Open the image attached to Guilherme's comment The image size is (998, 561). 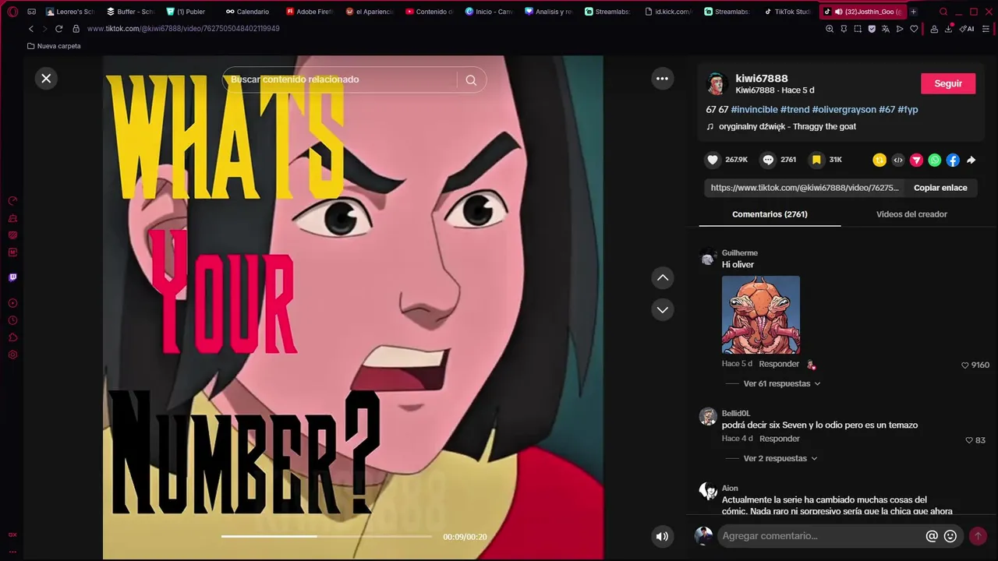point(761,315)
